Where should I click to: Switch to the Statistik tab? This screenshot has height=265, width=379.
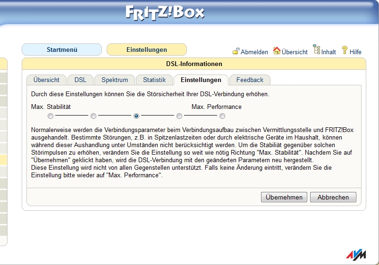154,80
